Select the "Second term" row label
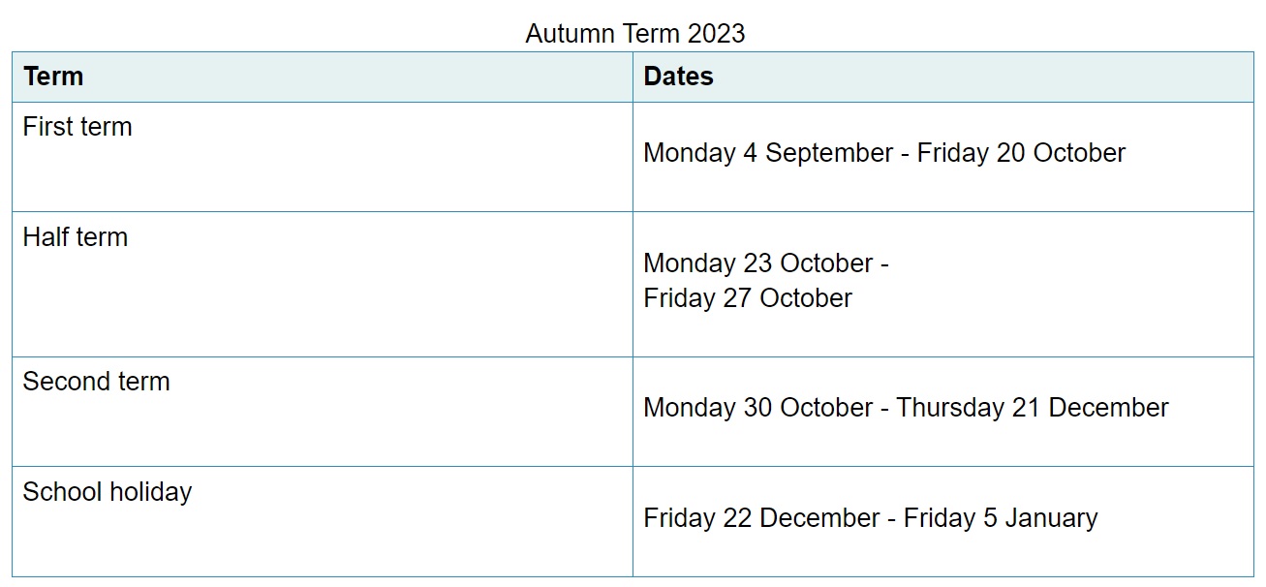 [96, 382]
